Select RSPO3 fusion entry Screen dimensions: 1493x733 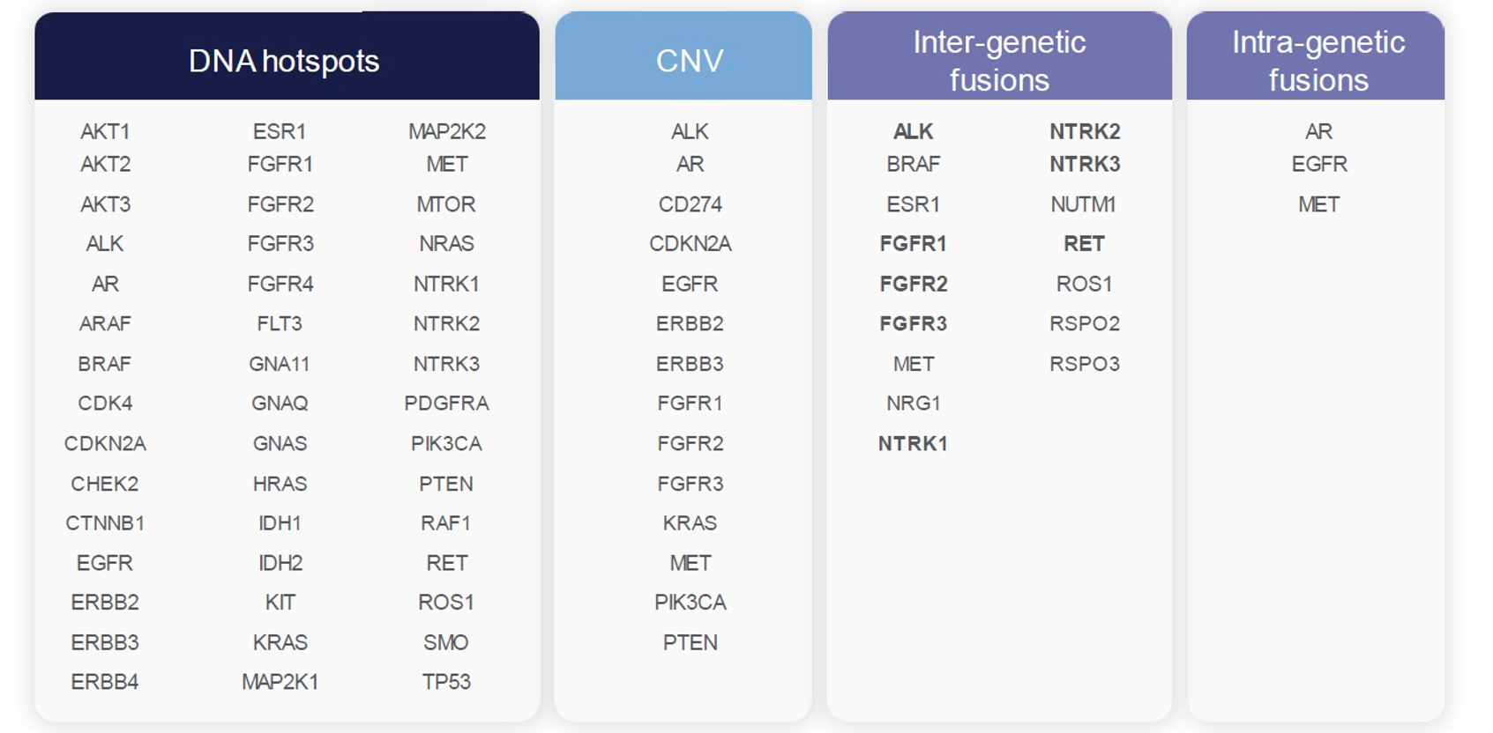click(1084, 364)
